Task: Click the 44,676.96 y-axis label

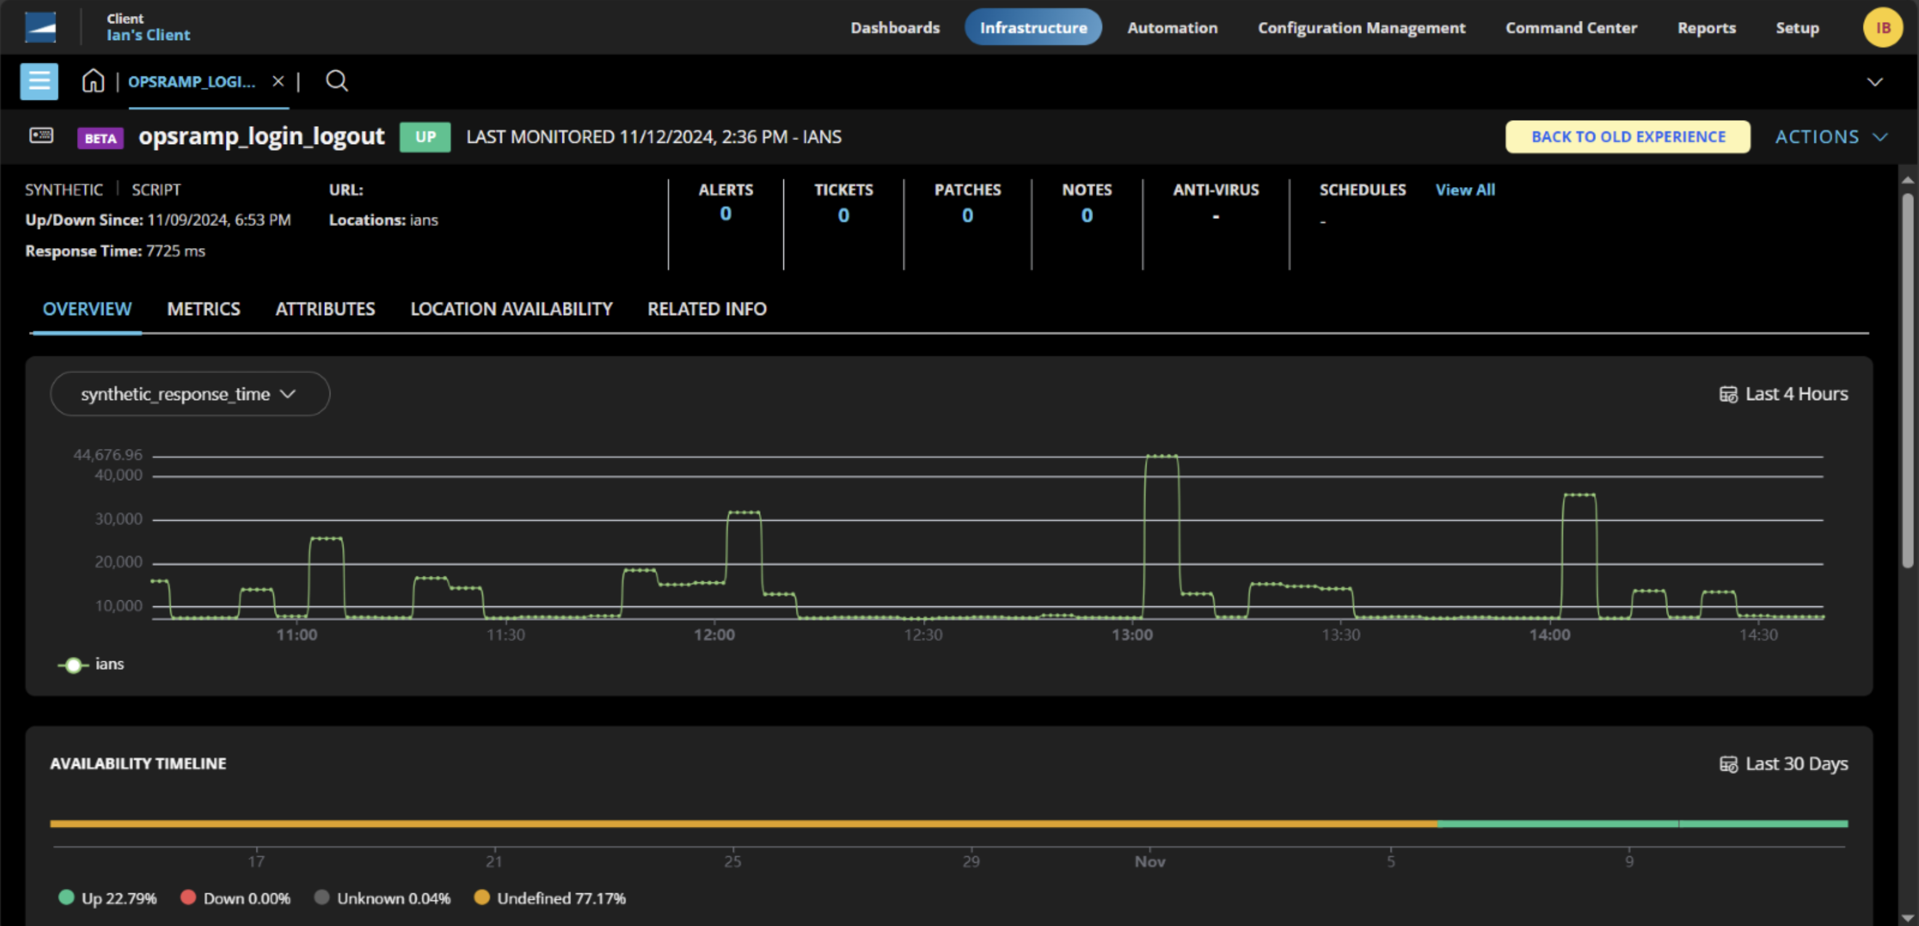Action: pyautogui.click(x=107, y=454)
